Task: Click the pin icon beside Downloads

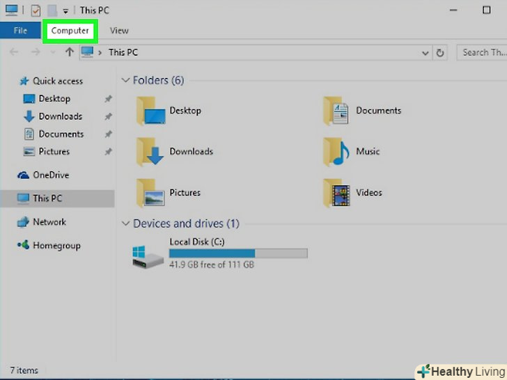Action: click(108, 116)
